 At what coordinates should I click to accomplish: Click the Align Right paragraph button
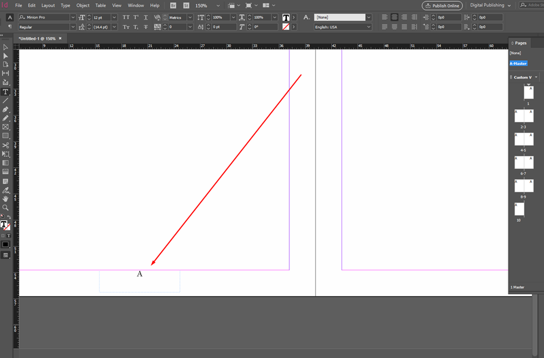[x=404, y=17]
